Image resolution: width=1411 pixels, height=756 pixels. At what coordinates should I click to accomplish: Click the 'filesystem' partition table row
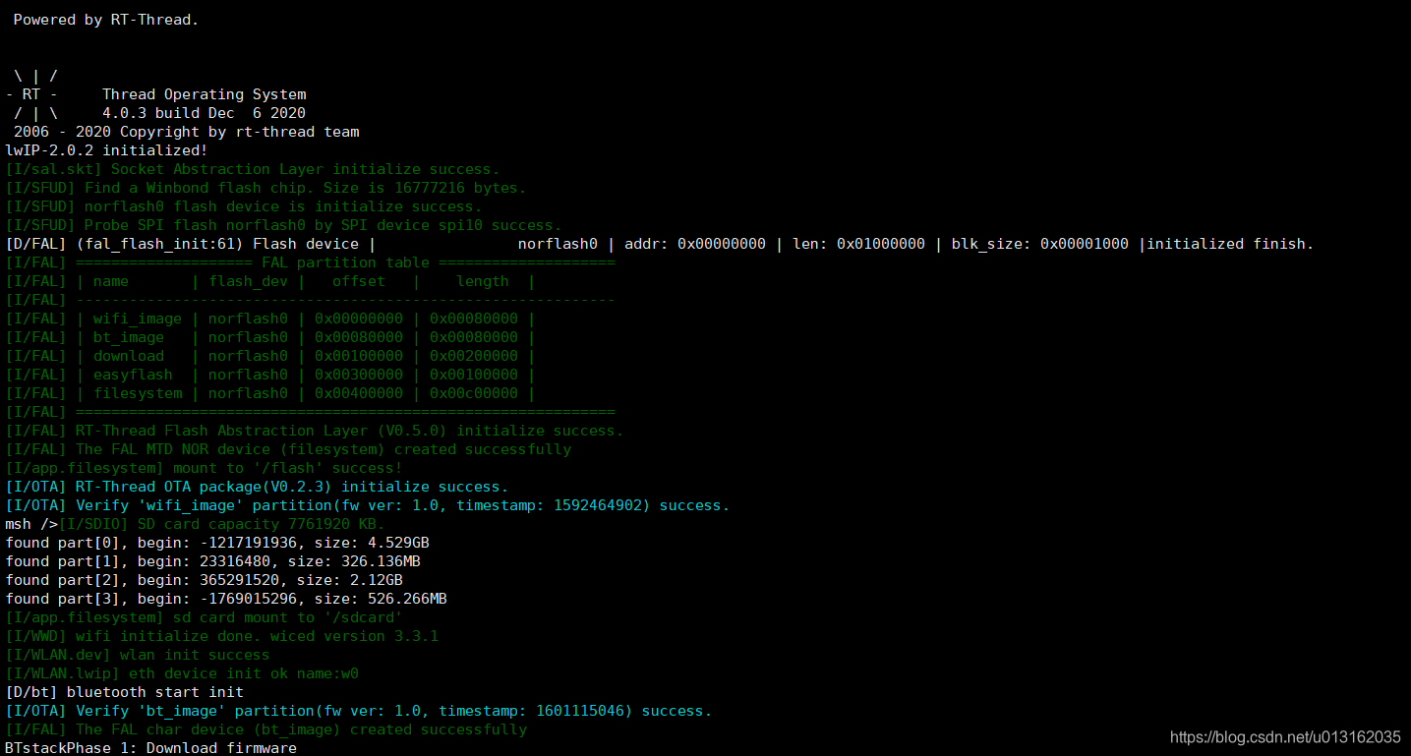[x=270, y=393]
